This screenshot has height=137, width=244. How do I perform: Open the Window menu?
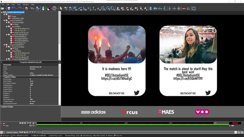coord(26,5)
